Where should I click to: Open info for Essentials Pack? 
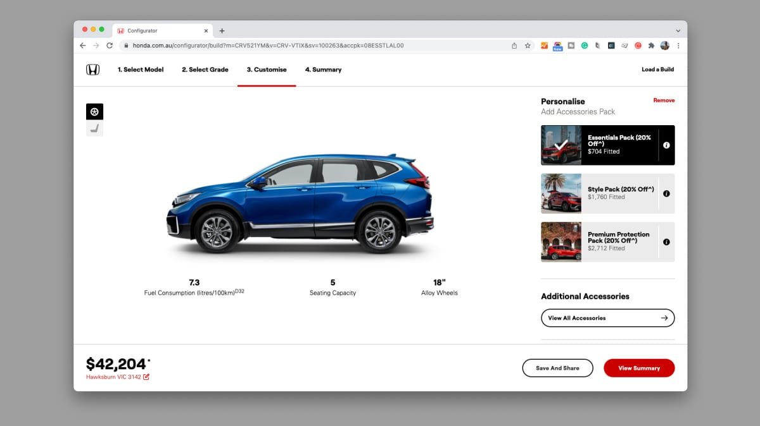666,145
